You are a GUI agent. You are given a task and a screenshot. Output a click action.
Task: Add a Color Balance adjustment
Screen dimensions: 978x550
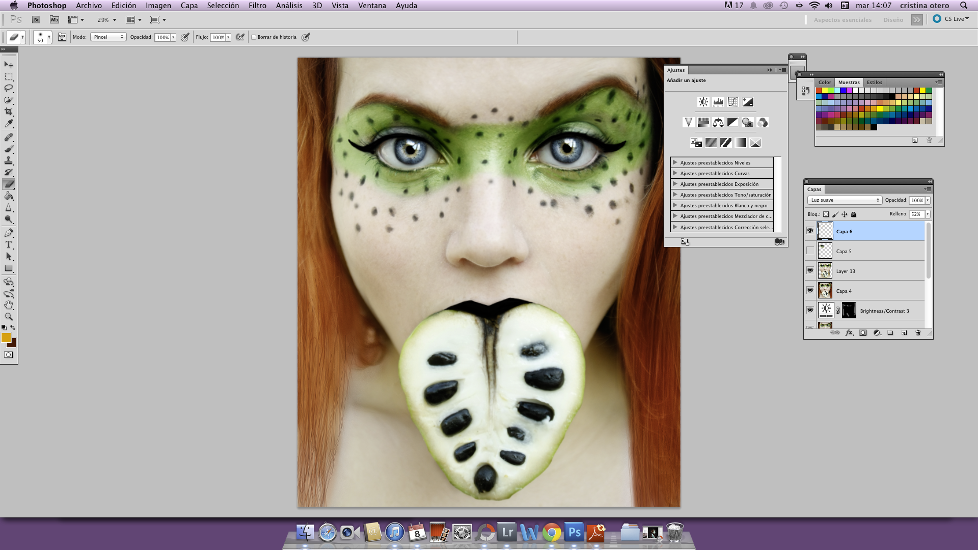tap(718, 122)
